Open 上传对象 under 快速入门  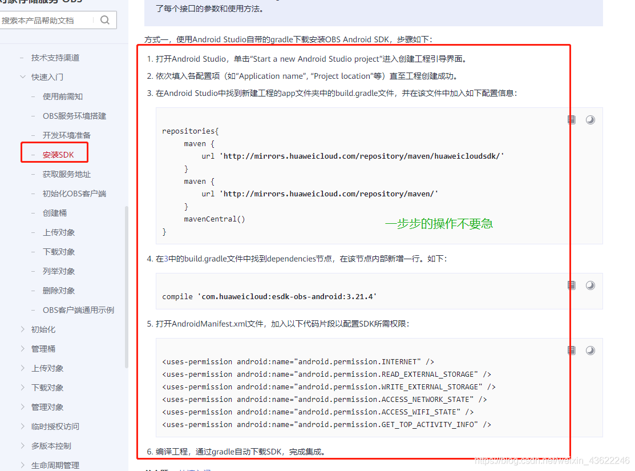[59, 233]
